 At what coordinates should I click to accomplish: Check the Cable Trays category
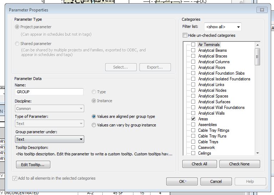[x=193, y=142]
